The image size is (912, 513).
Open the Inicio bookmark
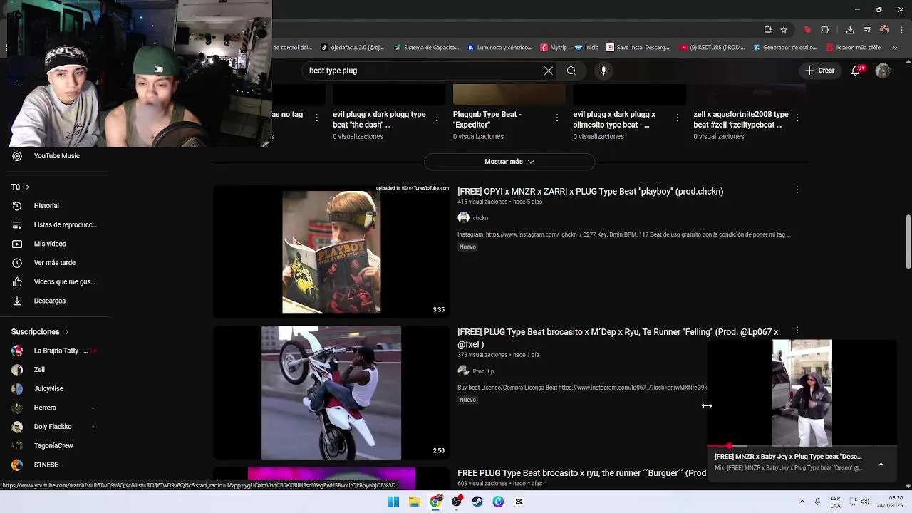[x=587, y=48]
